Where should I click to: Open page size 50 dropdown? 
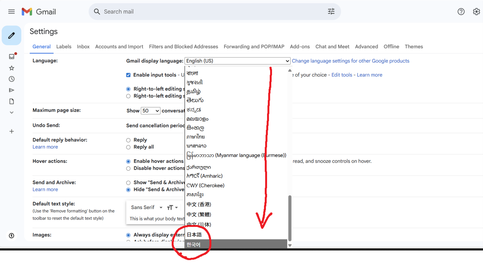[150, 111]
